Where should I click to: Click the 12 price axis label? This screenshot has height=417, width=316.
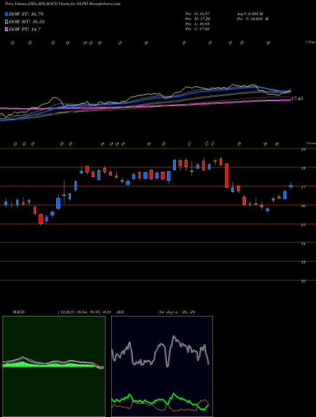coord(303,281)
